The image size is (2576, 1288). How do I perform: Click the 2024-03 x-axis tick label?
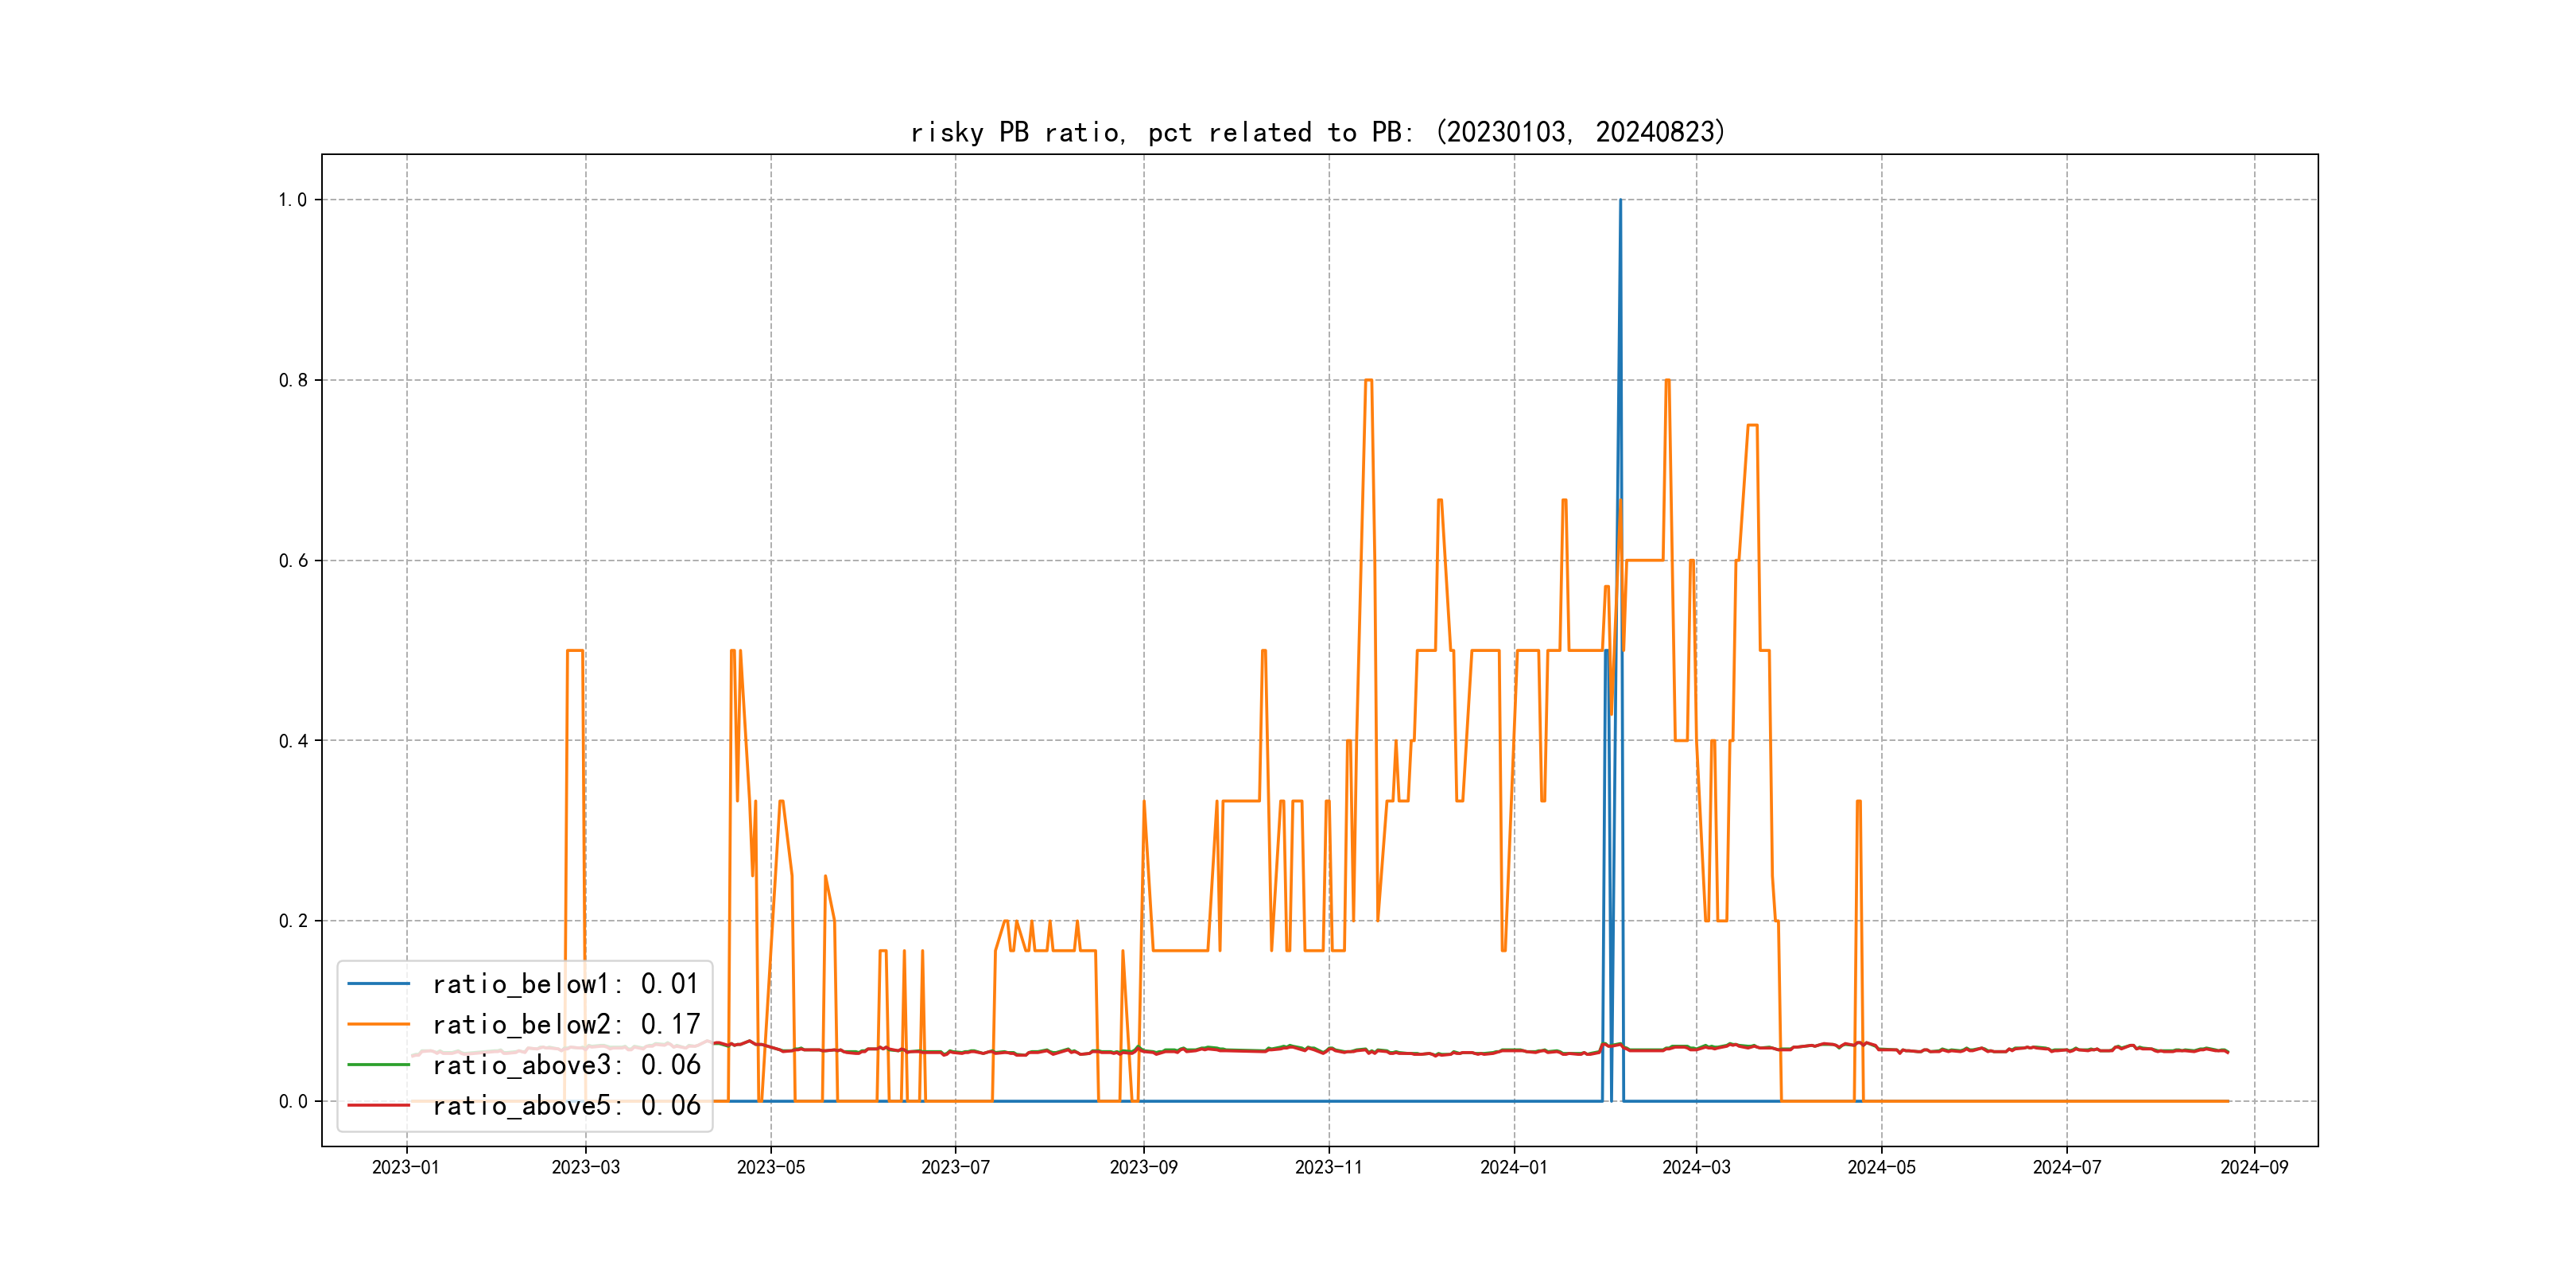point(1696,1167)
